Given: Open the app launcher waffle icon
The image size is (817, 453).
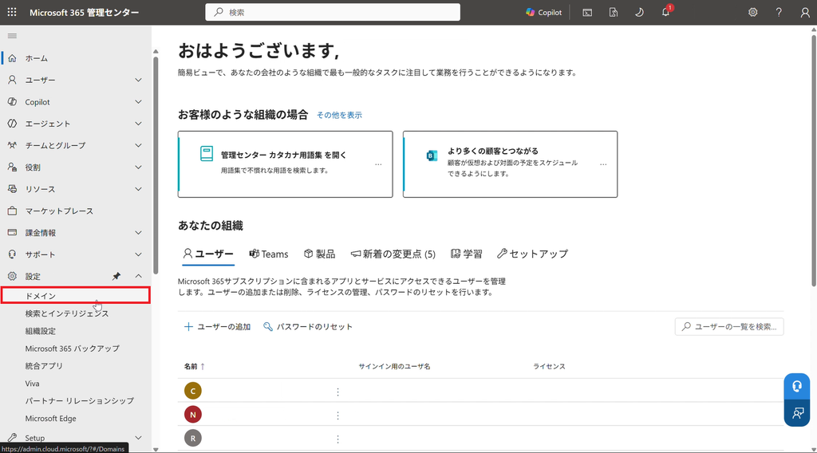Looking at the screenshot, I should 12,12.
